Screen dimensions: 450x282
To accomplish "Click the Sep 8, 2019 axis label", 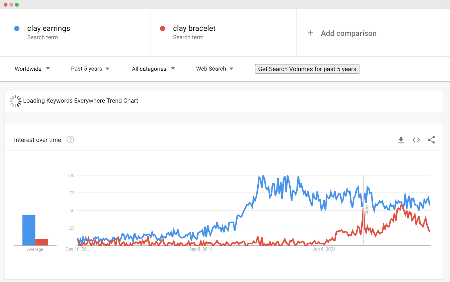I will (x=201, y=249).
